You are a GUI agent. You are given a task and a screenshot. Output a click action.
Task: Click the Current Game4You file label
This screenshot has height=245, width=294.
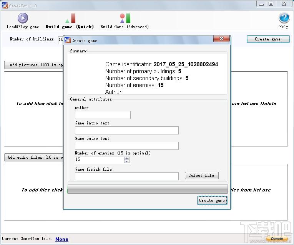(x=27, y=238)
